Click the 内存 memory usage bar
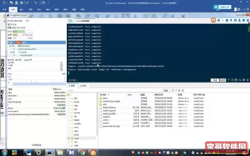The image size is (250, 156). 22,35
